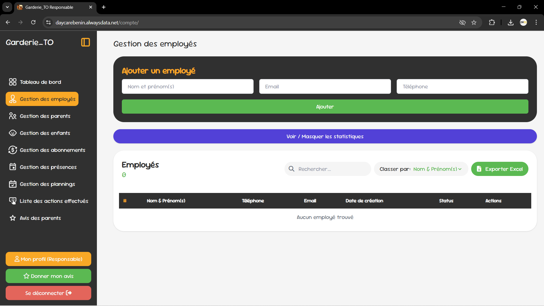Viewport: 544px width, 306px height.
Task: Open the browser tab search dropdown arrow
Action: (7, 7)
